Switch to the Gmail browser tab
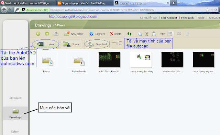The image size is (220, 135). click(28, 3)
